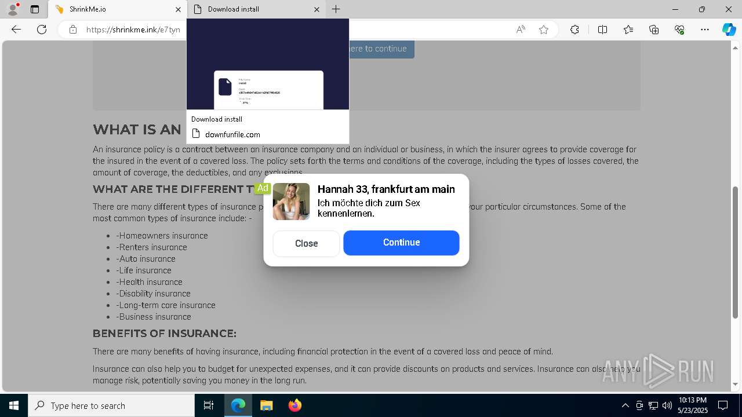Click the '-Life insurance' list item

144,270
